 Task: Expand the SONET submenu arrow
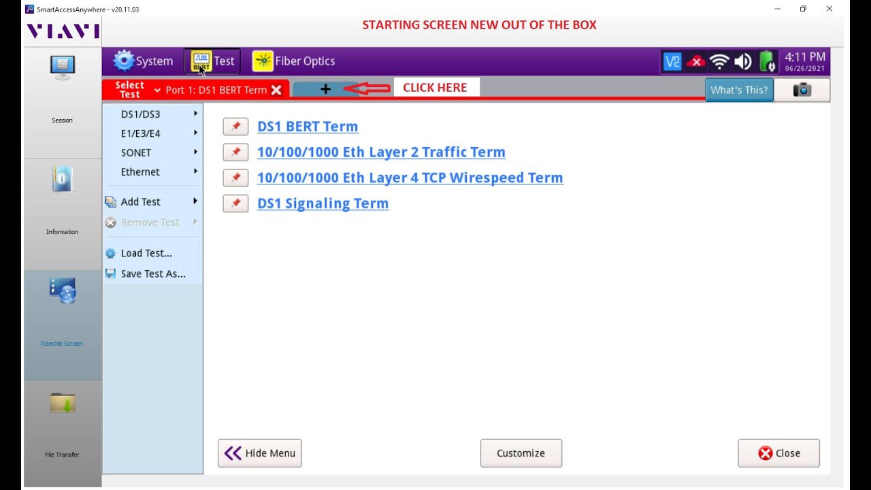pos(195,152)
